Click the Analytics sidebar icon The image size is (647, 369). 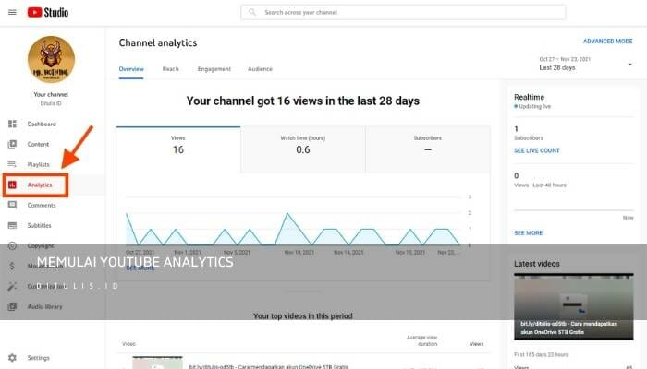click(x=12, y=184)
